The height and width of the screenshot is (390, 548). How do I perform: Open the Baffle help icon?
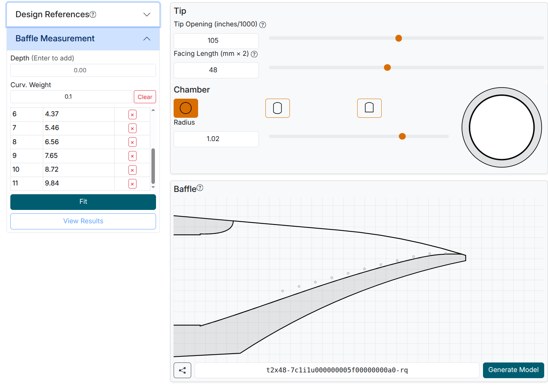click(200, 188)
